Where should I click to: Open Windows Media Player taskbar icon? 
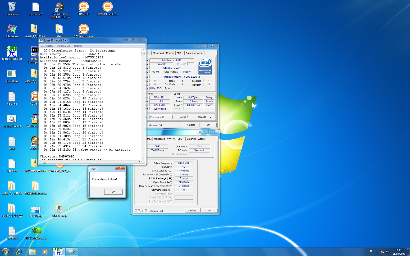(45, 252)
